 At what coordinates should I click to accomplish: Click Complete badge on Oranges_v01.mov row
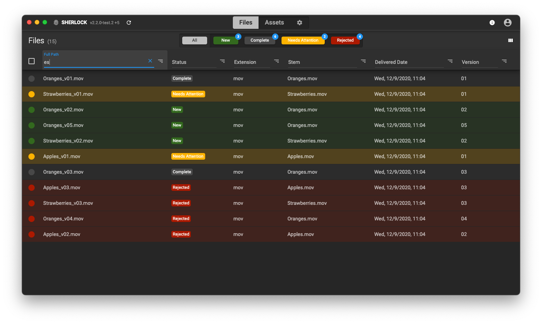[182, 79]
